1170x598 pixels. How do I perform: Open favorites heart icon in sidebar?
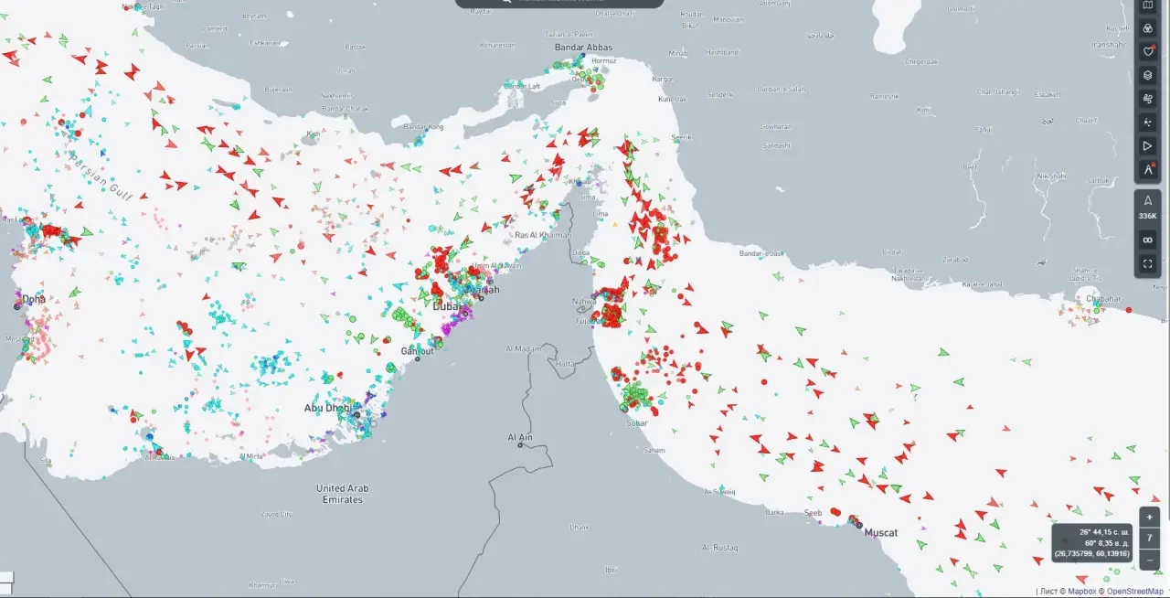(x=1148, y=51)
